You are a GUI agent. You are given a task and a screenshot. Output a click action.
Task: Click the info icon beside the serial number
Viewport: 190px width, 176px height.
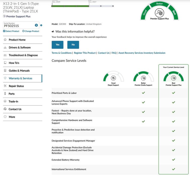pyautogui.click(x=41, y=25)
